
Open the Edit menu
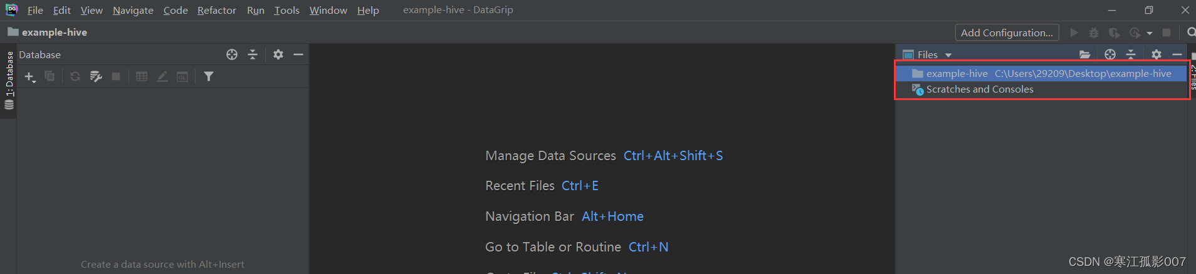(x=61, y=10)
